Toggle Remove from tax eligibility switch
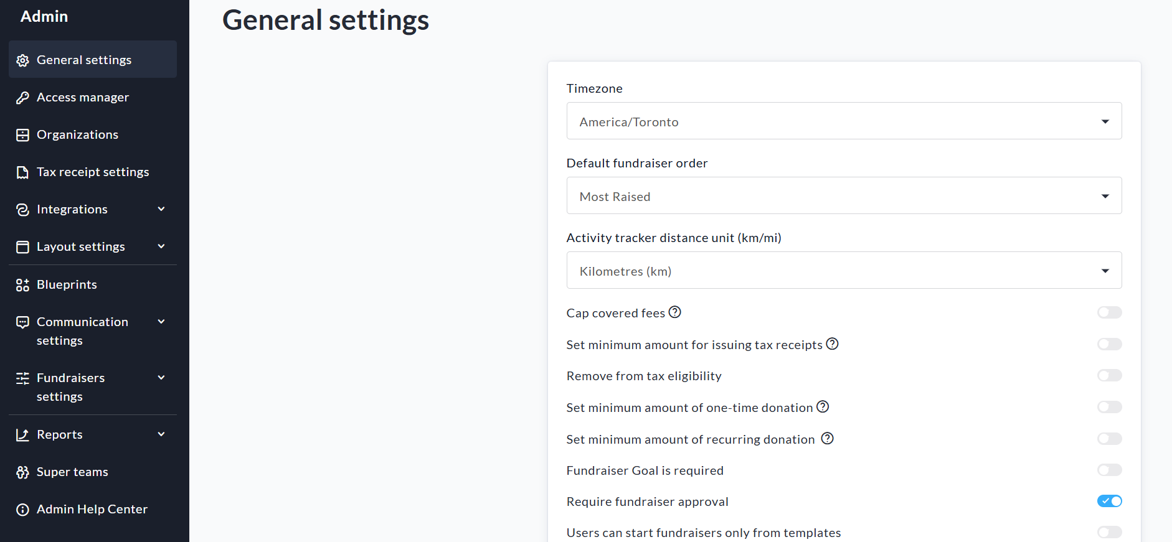Screen dimensions: 1172x542 coord(1109,375)
